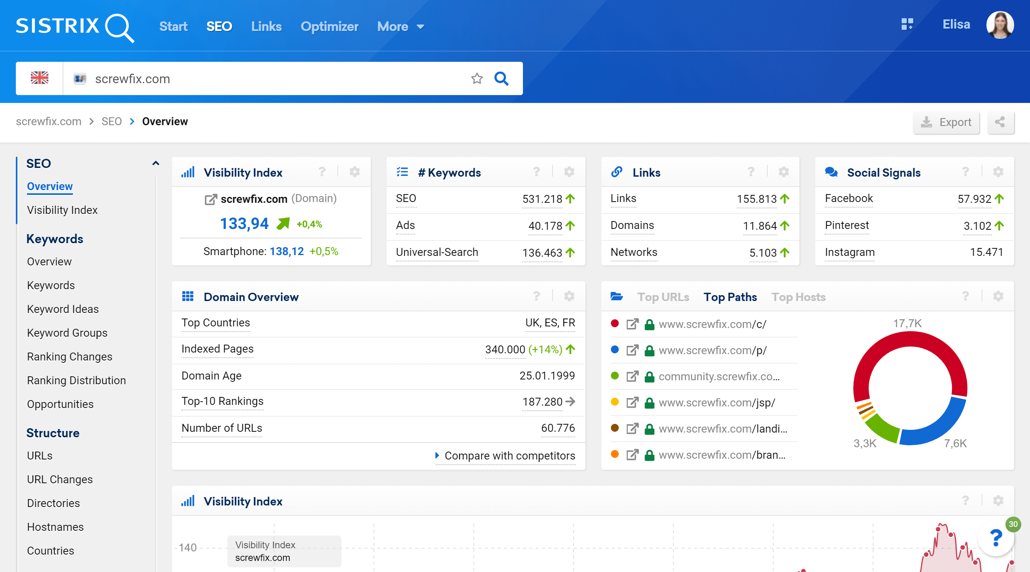Open help for the # Keywords box

[x=537, y=172]
